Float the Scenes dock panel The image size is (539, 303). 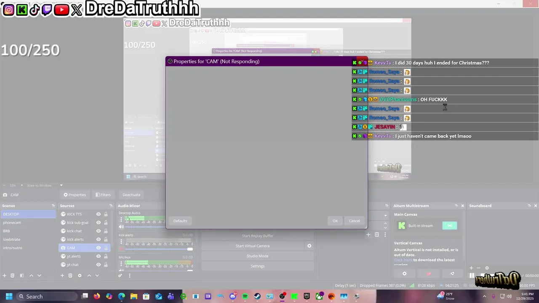(53, 206)
